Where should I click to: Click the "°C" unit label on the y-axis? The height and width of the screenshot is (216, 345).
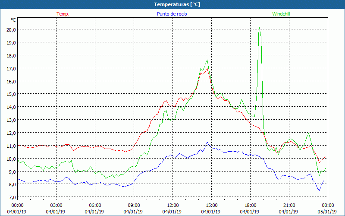(x=13, y=20)
